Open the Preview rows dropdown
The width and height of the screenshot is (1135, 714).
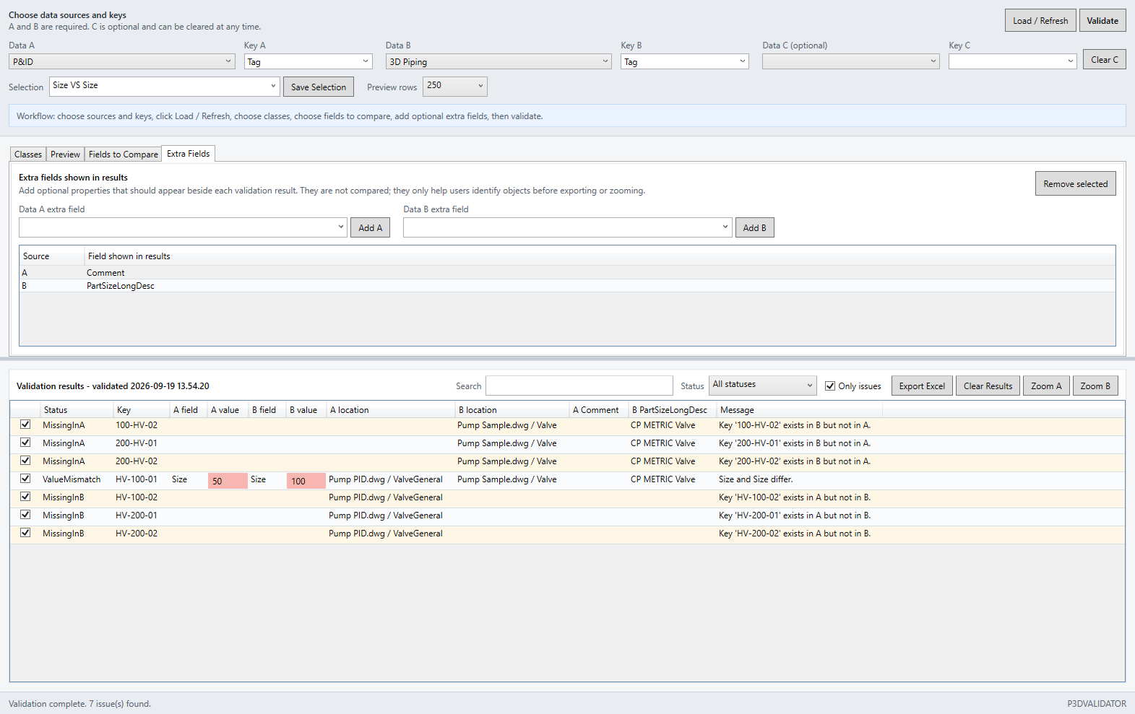(x=455, y=86)
